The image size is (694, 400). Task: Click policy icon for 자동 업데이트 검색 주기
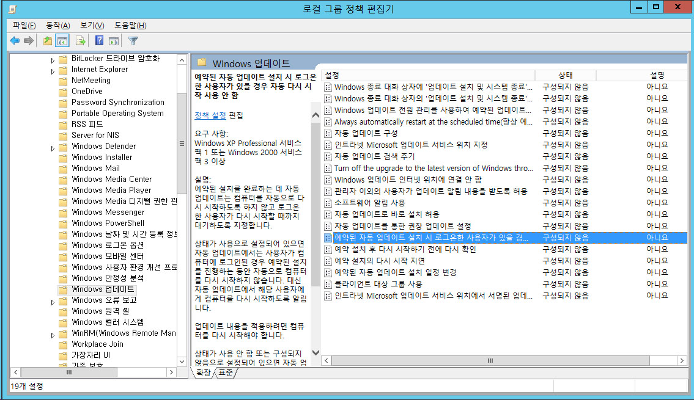coord(328,156)
